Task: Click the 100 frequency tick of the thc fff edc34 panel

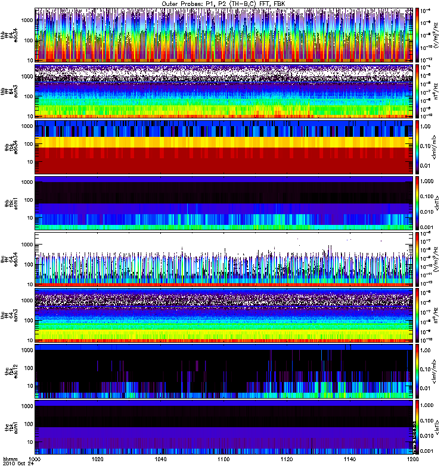Action: click(x=28, y=265)
